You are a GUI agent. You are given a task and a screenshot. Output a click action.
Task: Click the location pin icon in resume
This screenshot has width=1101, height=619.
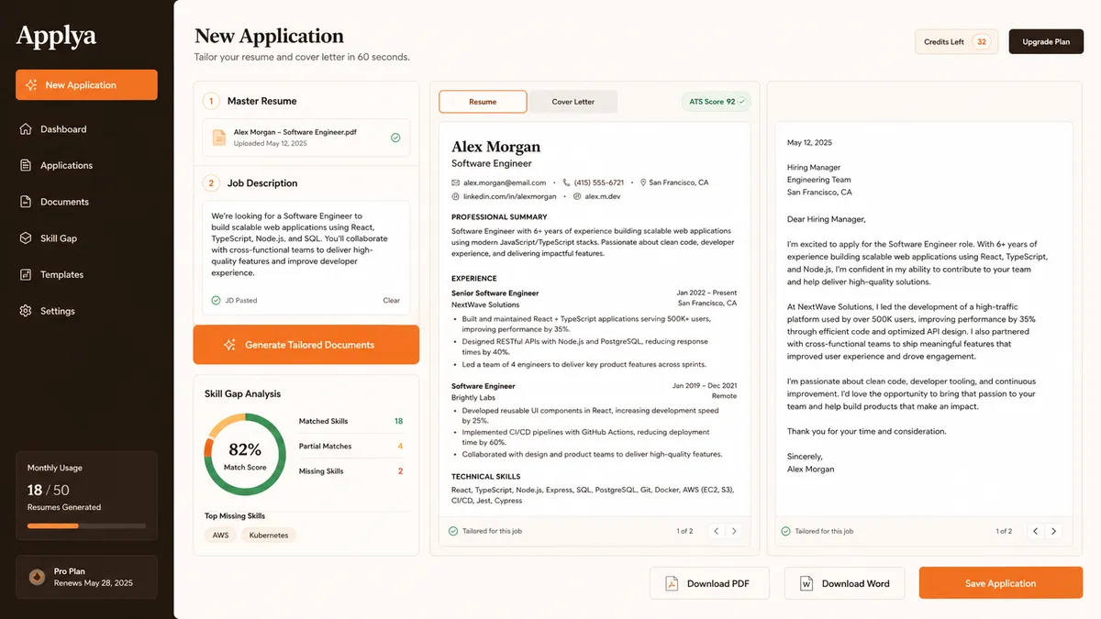tap(643, 182)
